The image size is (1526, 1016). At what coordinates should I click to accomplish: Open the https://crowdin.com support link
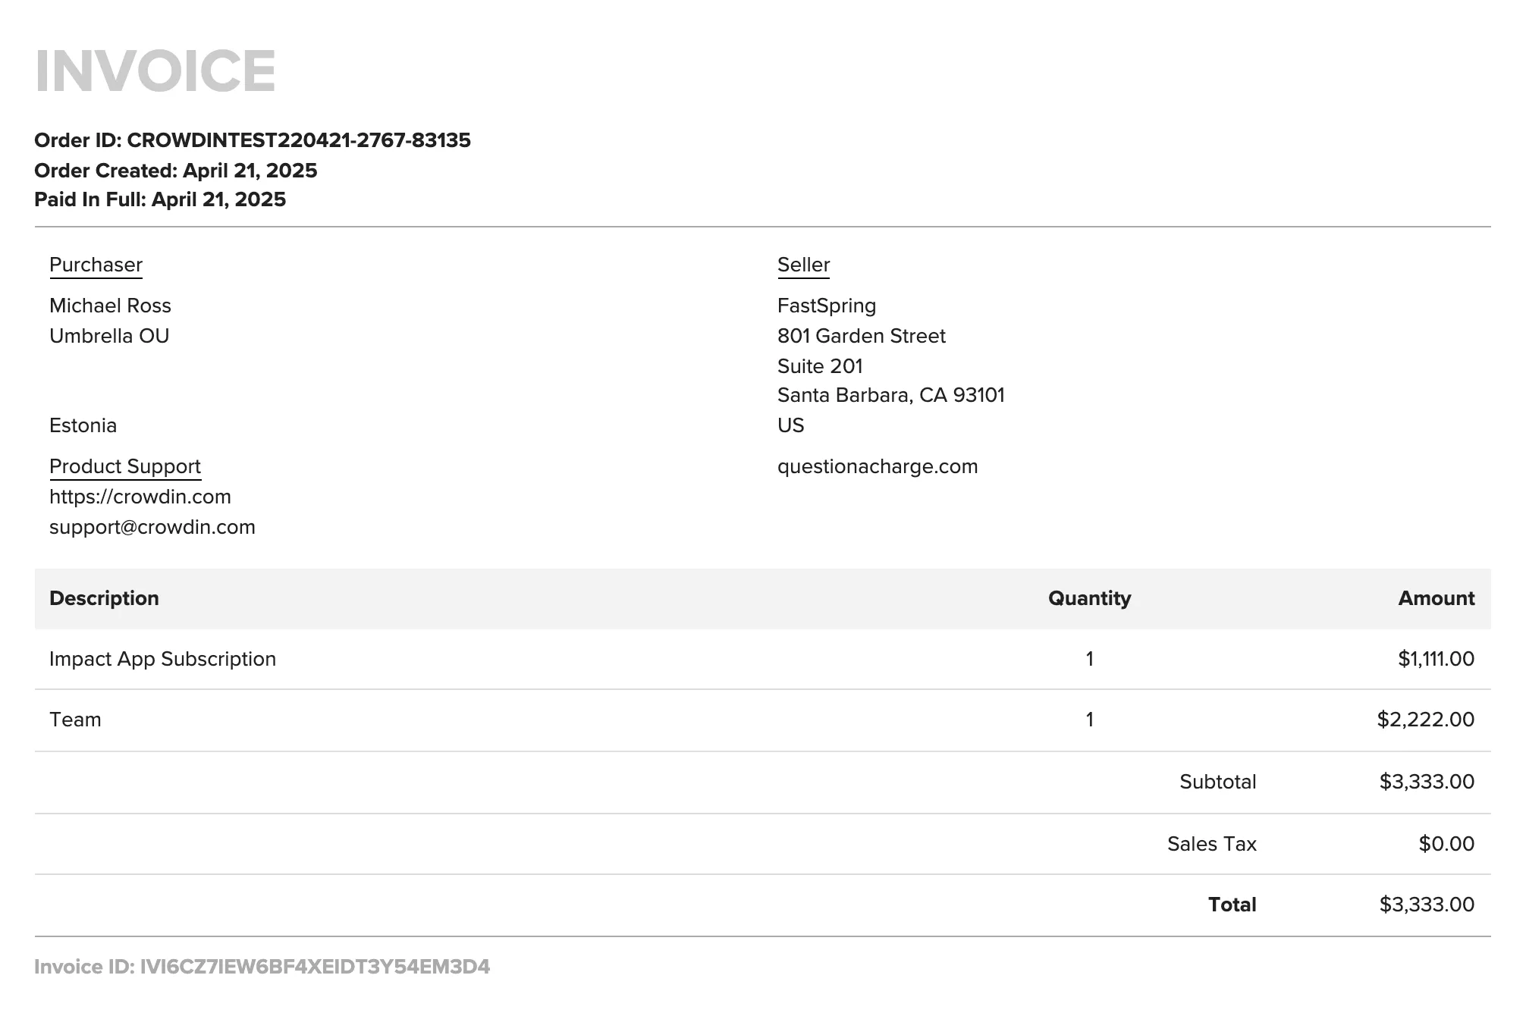click(140, 497)
